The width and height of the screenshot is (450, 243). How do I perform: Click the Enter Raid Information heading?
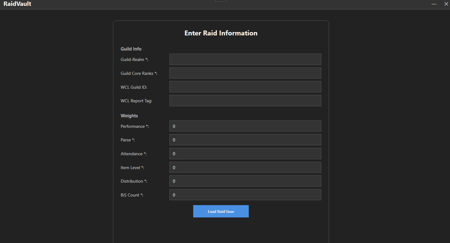point(221,33)
